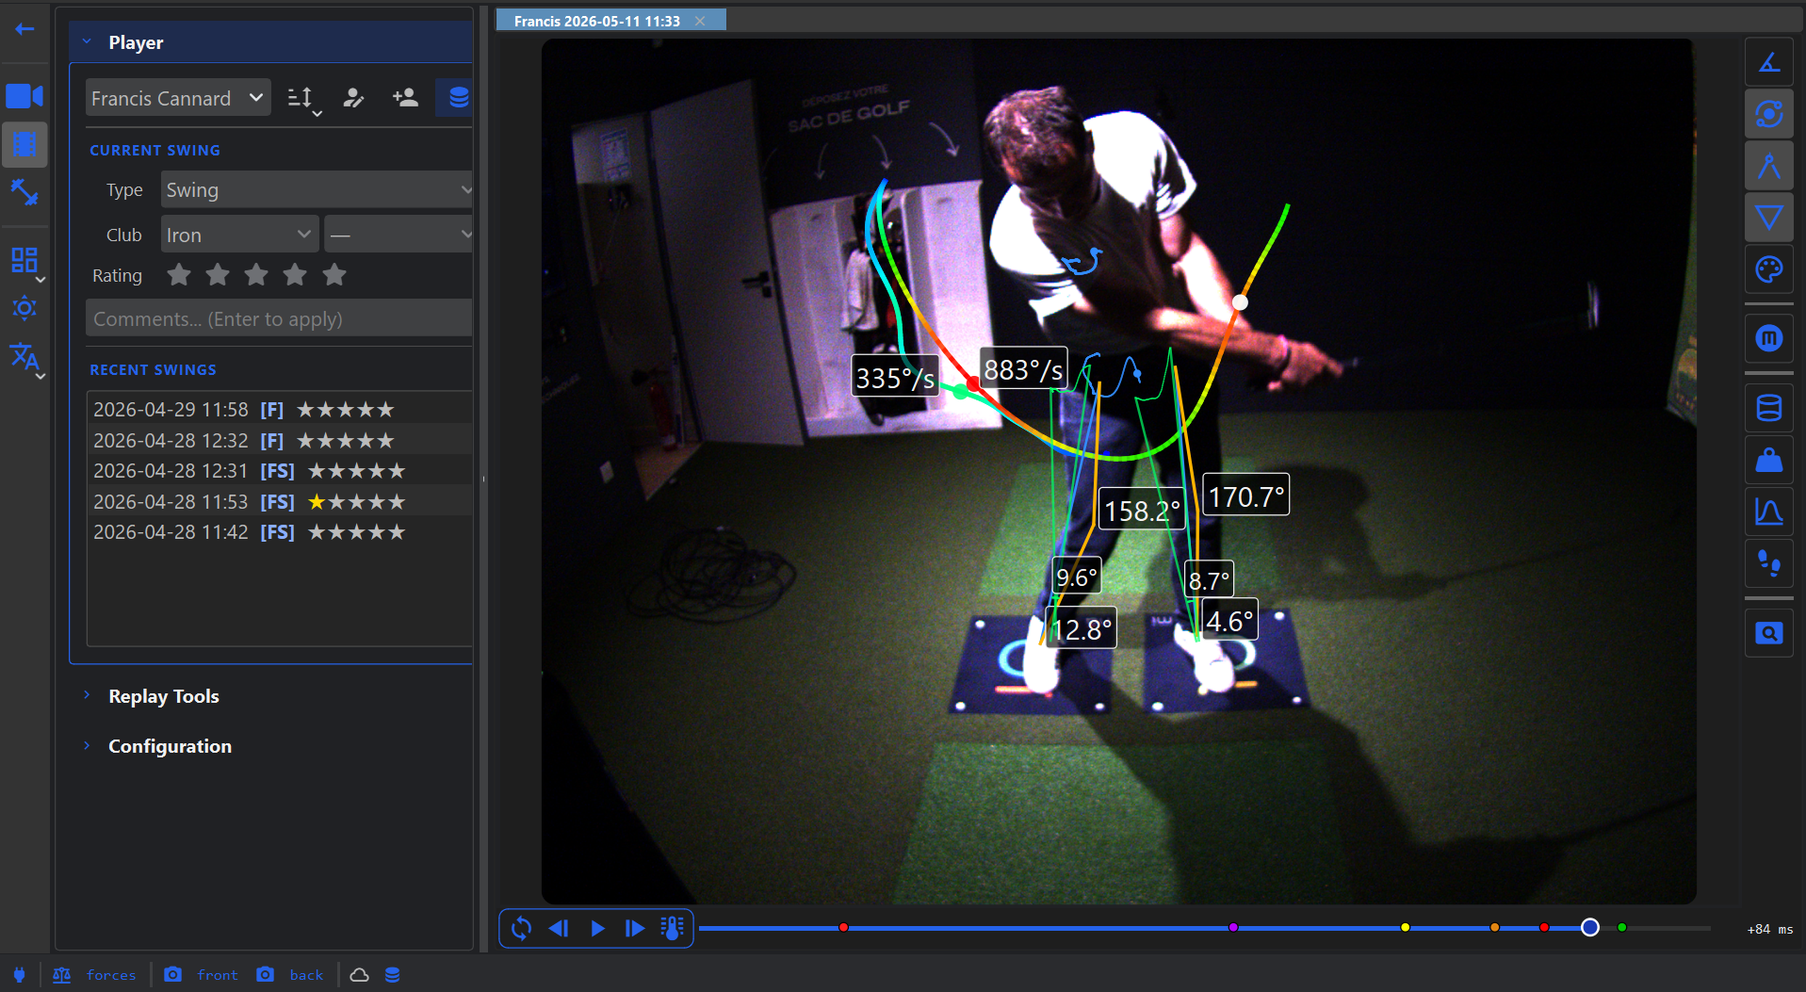Click the 883°/s speed label
Viewport: 1806px width, 992px height.
click(1023, 369)
